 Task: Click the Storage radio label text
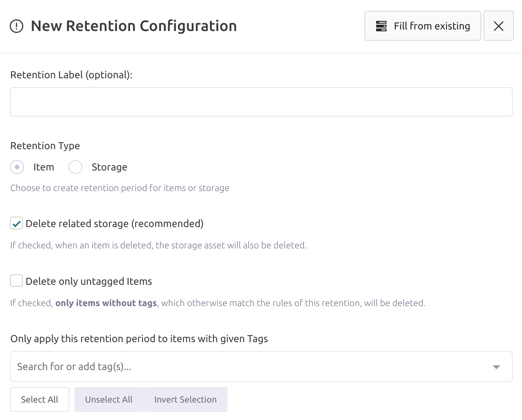click(109, 167)
